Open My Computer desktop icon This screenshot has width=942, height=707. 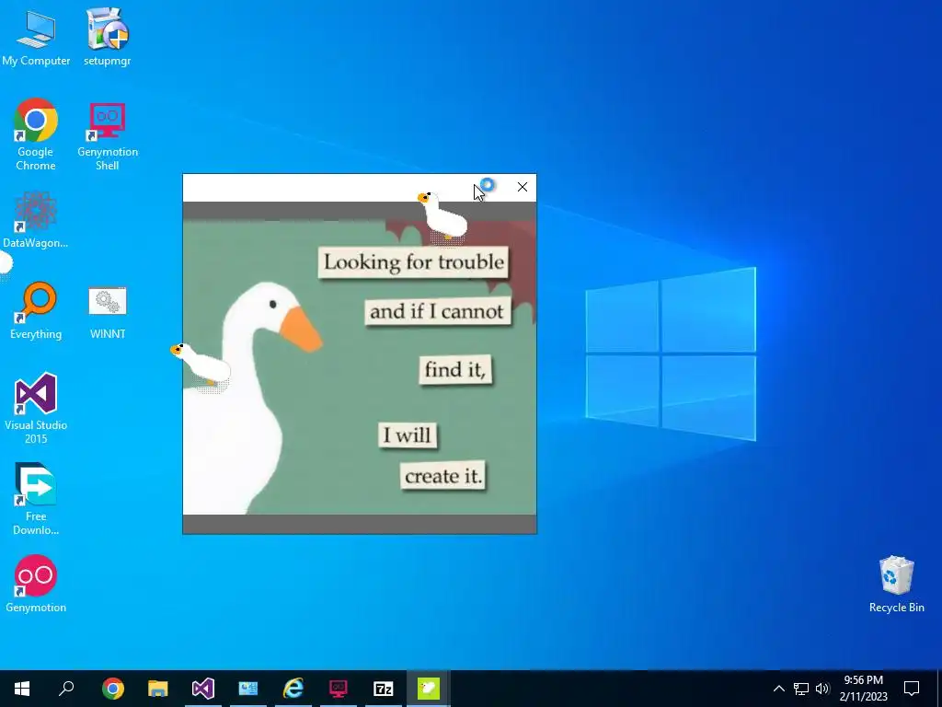pyautogui.click(x=36, y=37)
